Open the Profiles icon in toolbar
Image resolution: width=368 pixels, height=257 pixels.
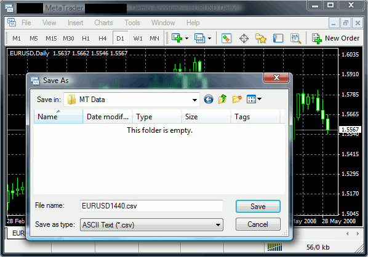[x=200, y=38]
